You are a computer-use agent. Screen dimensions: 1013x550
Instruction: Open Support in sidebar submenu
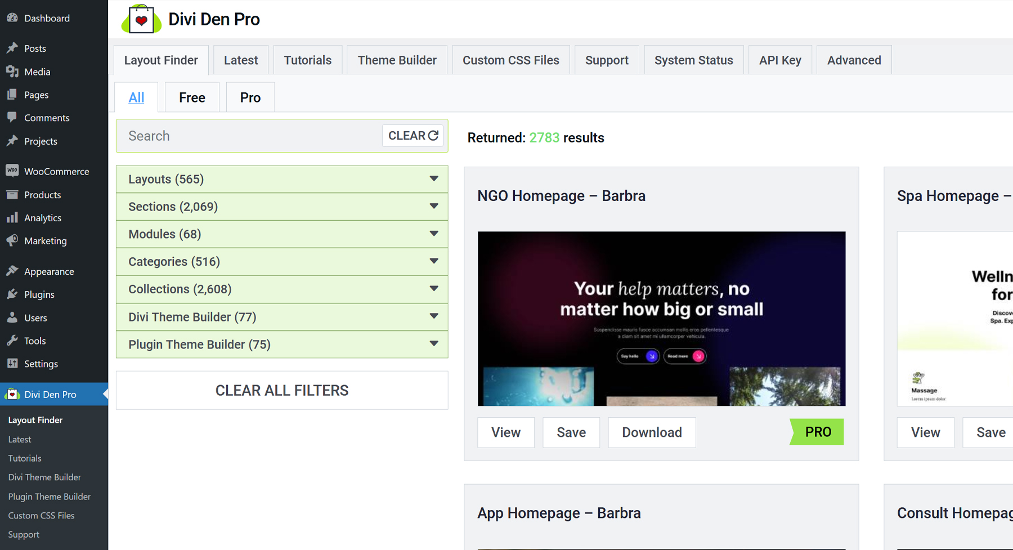tap(24, 535)
